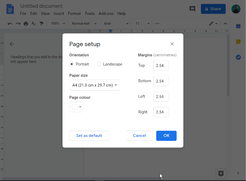Click the Spell check icon
This screenshot has width=246, height=181.
click(34, 24)
